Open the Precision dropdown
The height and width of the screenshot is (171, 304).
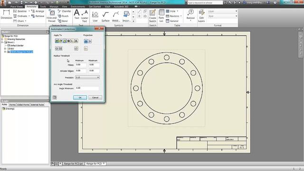(87, 77)
